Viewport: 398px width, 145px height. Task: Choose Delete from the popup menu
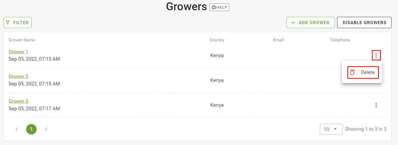[x=363, y=72]
